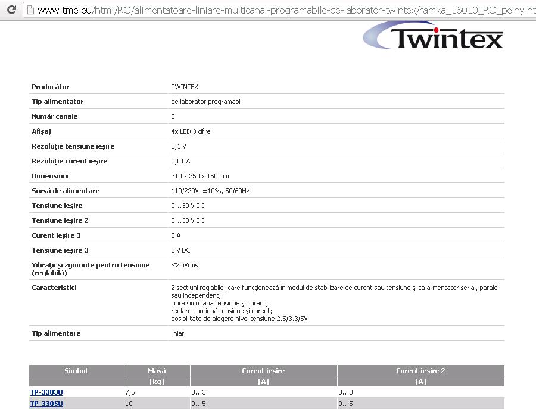The width and height of the screenshot is (536, 416).
Task: Select the Afişaj label
Action: [41, 131]
